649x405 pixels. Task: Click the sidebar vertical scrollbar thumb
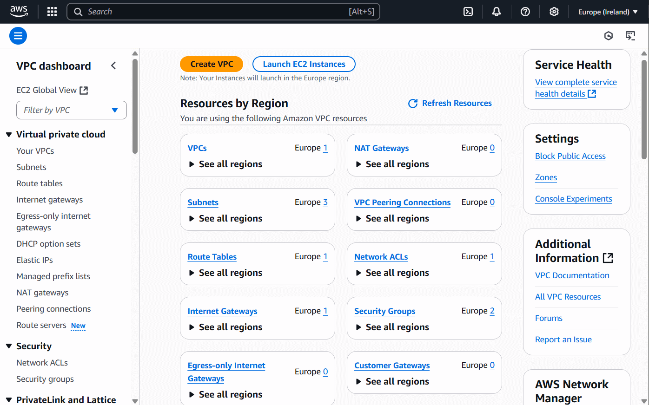tap(135, 106)
